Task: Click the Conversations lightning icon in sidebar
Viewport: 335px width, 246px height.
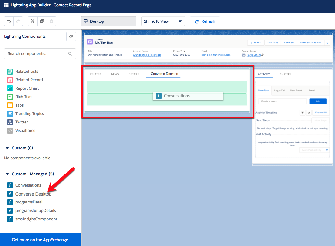Action: (10, 185)
